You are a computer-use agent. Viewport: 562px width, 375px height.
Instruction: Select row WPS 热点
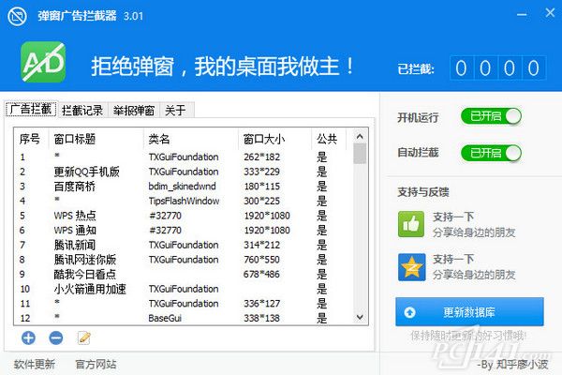pos(183,216)
